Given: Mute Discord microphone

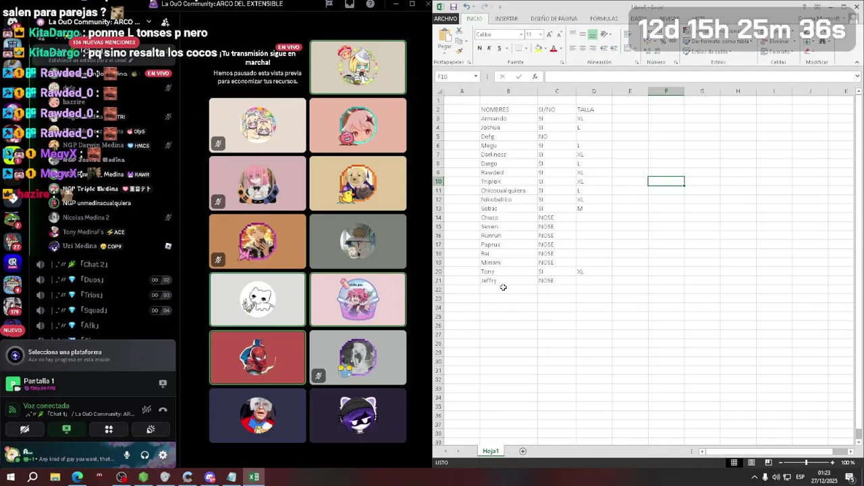Looking at the screenshot, I should (126, 455).
